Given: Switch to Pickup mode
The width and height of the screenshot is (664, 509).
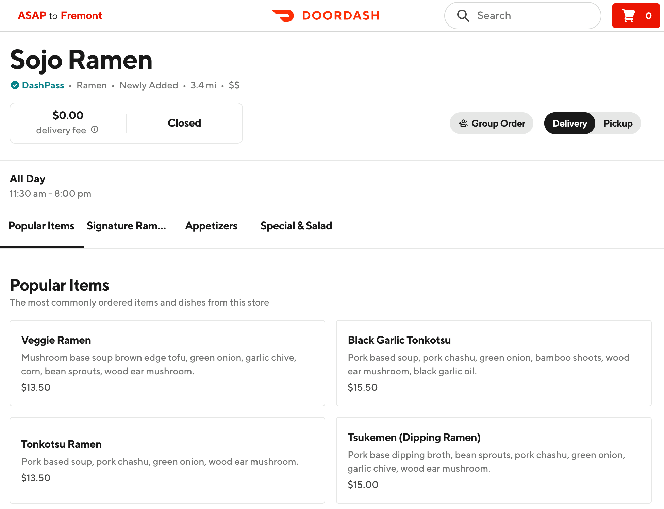Looking at the screenshot, I should 618,123.
